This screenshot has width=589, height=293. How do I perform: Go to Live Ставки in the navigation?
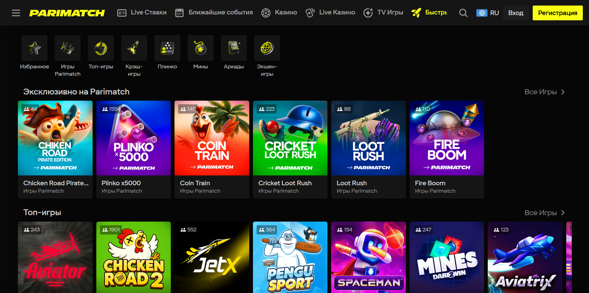click(x=142, y=13)
